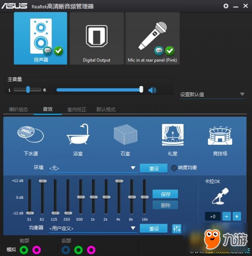Close the Realtek audio manager window

click(245, 6)
